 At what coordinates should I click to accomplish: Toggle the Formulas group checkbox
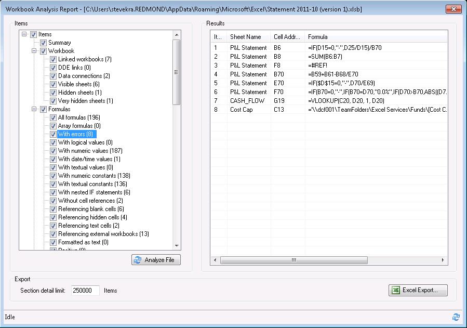(x=43, y=109)
